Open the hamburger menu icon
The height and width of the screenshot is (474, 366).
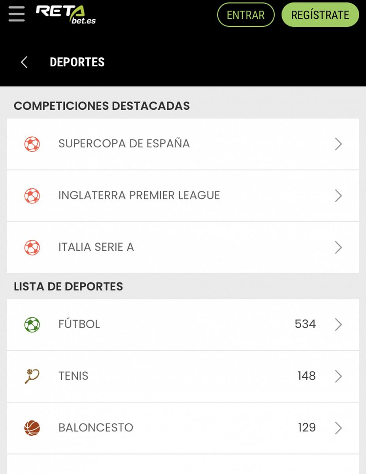tap(17, 14)
